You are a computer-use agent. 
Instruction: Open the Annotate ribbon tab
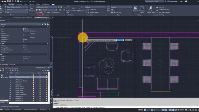[x=11, y=4]
